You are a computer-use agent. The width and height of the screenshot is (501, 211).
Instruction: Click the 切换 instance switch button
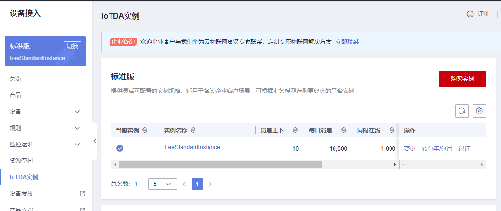72,46
